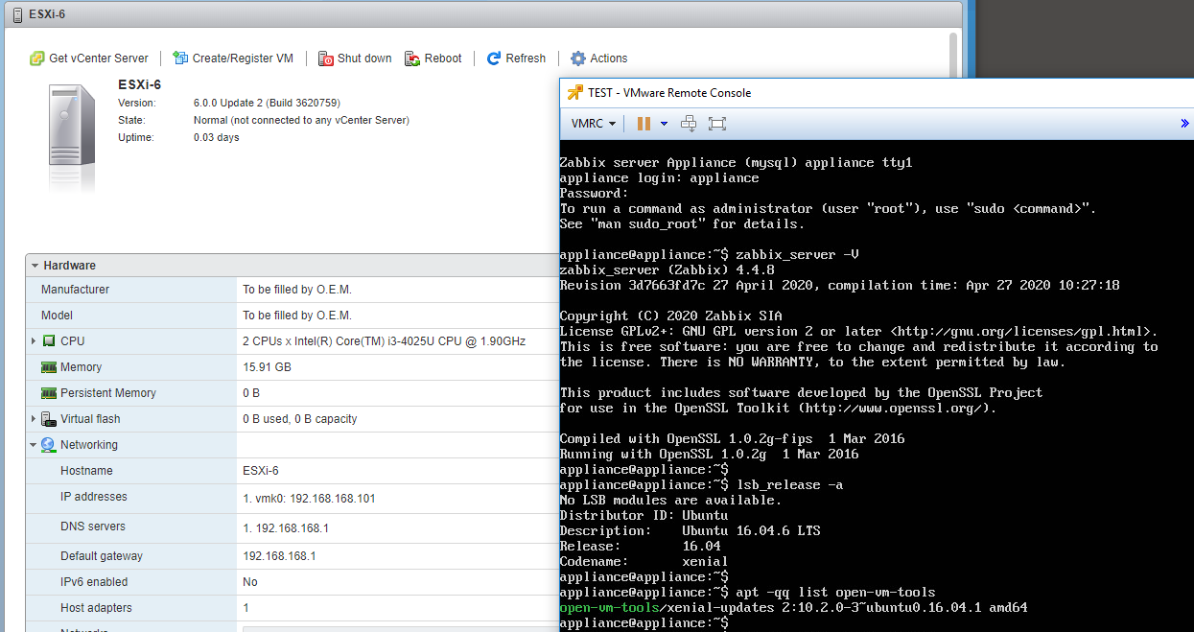
Task: Open the VMRC dropdown menu
Action: [x=593, y=124]
